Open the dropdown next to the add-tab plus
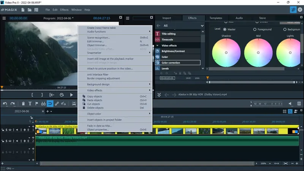 [x=51, y=111]
